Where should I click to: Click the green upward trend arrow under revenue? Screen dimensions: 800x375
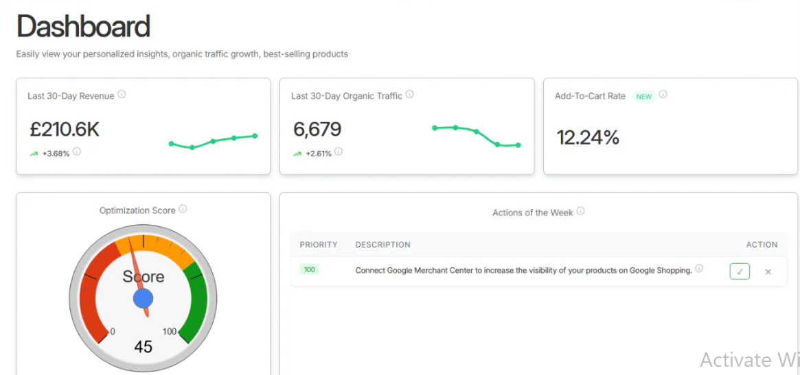pyautogui.click(x=34, y=154)
